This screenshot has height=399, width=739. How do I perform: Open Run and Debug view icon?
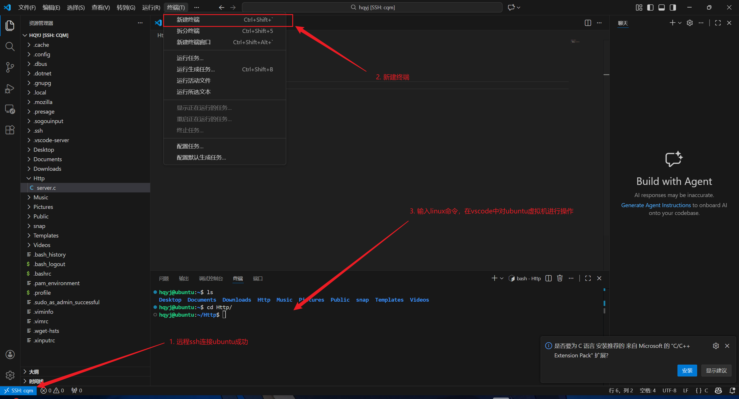pos(10,88)
